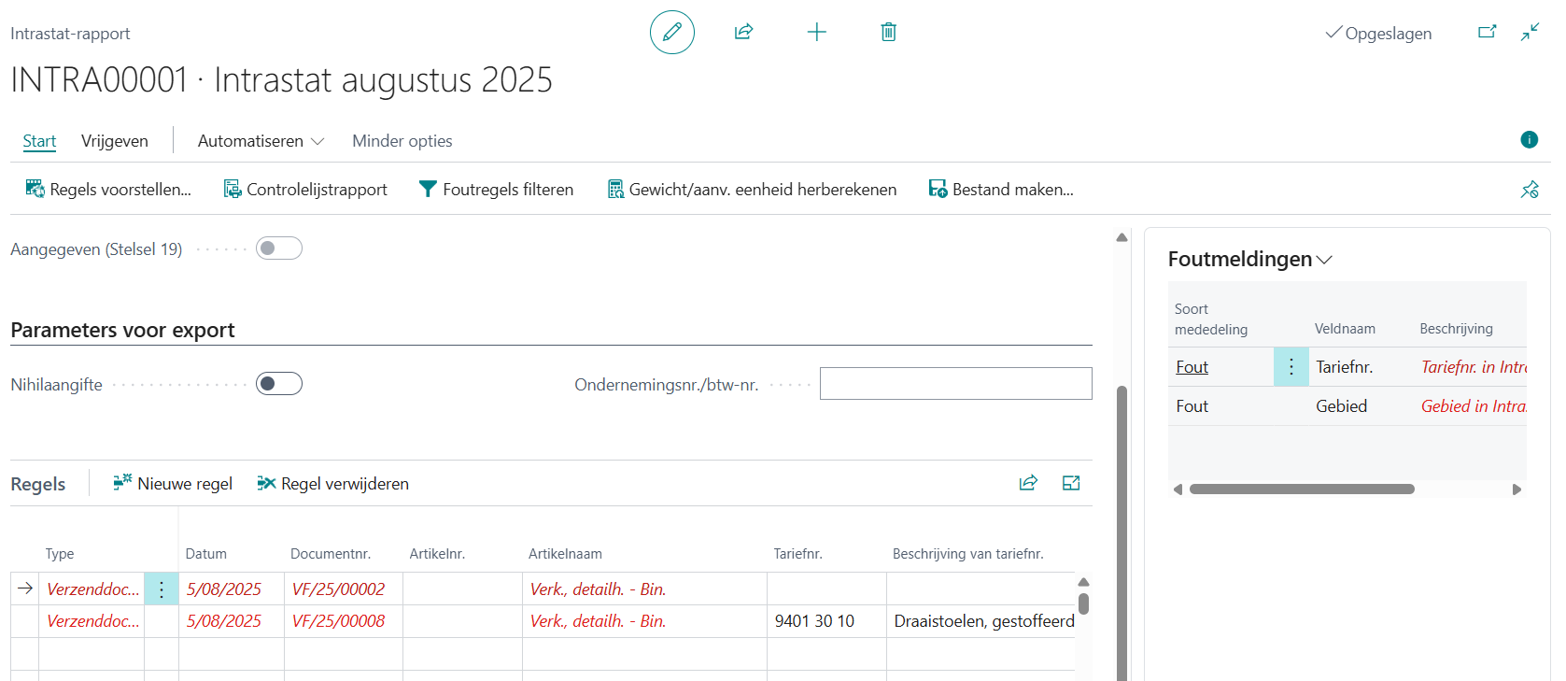Click the pencil edit icon
1566x681 pixels.
pyautogui.click(x=672, y=33)
